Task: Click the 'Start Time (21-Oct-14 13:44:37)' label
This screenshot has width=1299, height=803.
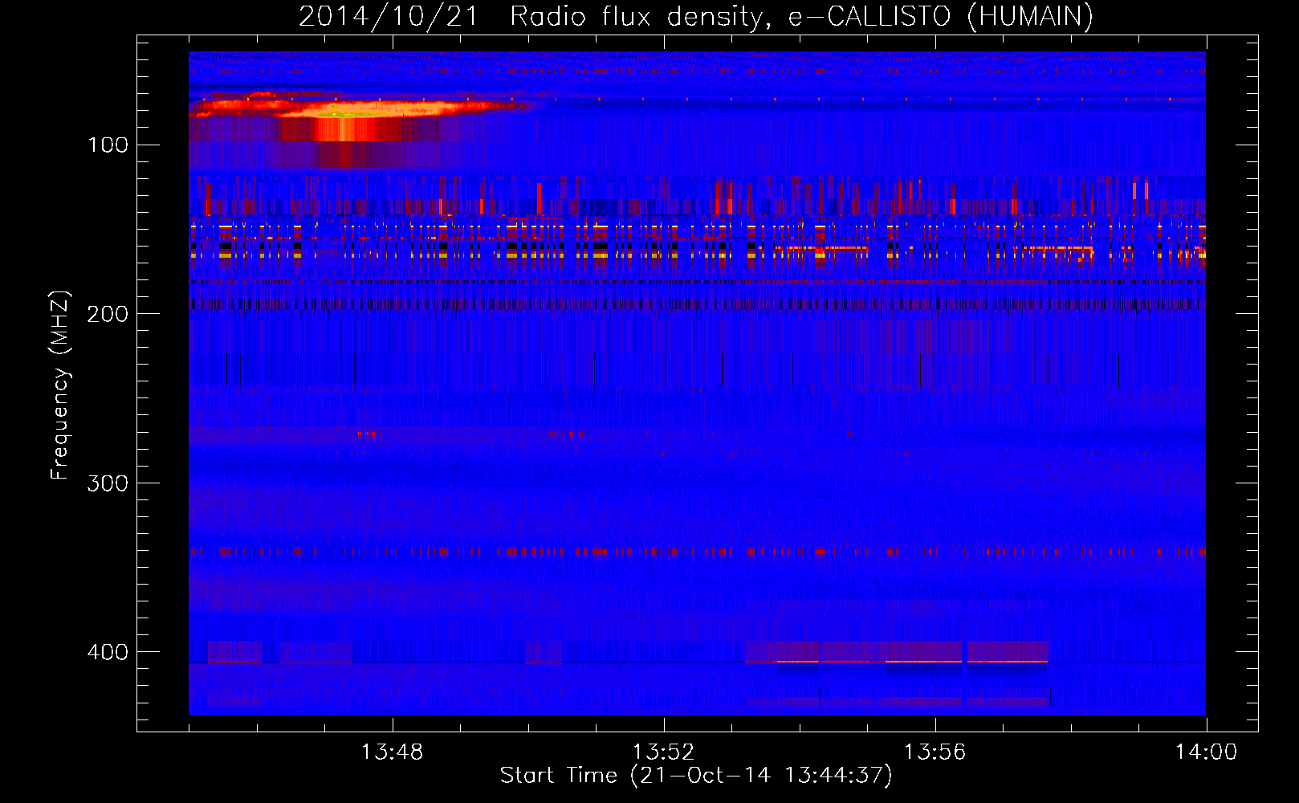Action: tap(696, 775)
